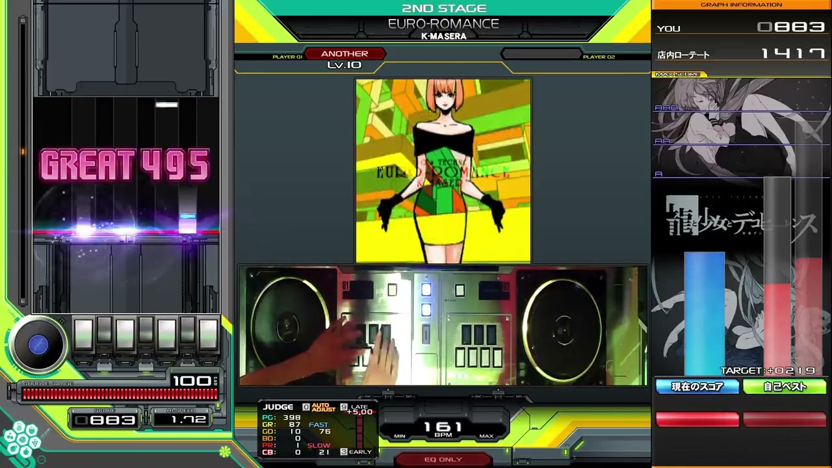This screenshot has height=468, width=832.
Task: Click the 161 BPM display
Action: (x=443, y=427)
